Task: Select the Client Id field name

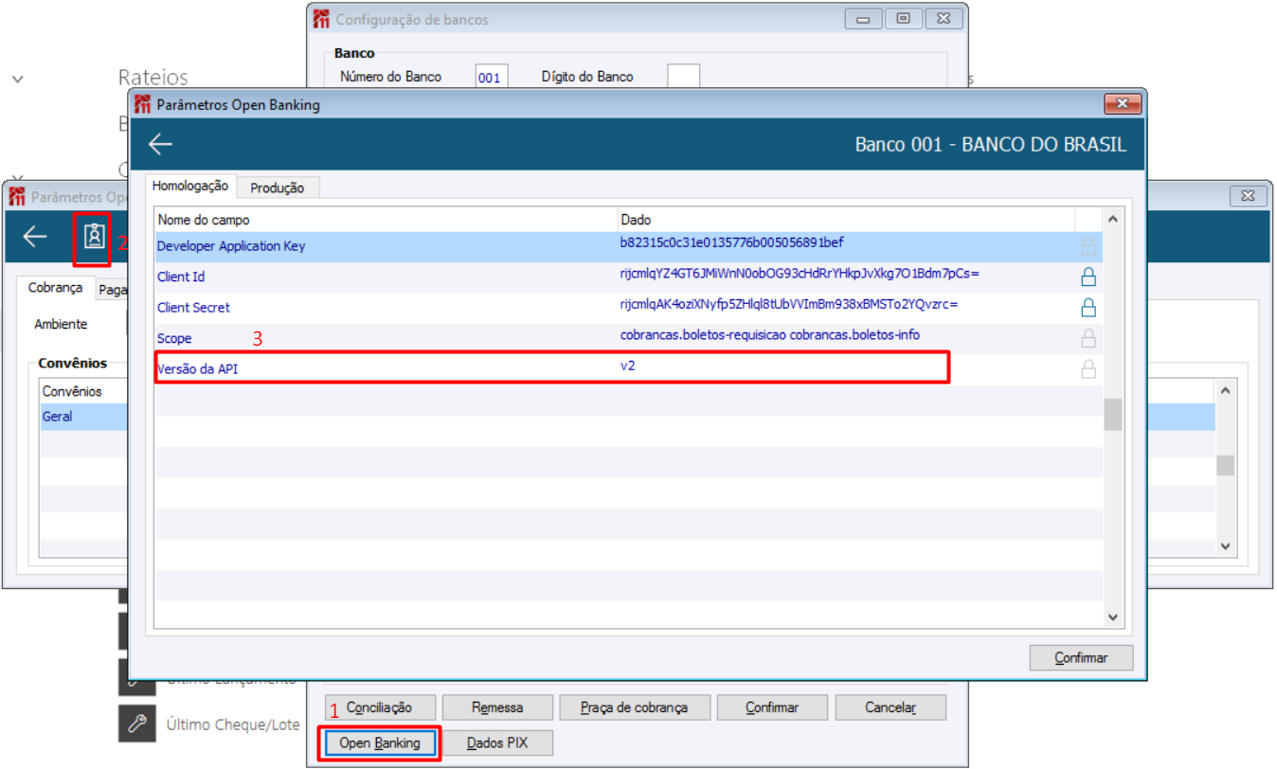Action: click(x=181, y=277)
